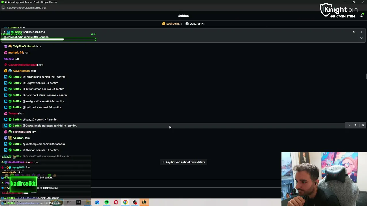The width and height of the screenshot is (367, 206).
Task: Open the gift leaderboard icon in header
Action: click(x=361, y=16)
